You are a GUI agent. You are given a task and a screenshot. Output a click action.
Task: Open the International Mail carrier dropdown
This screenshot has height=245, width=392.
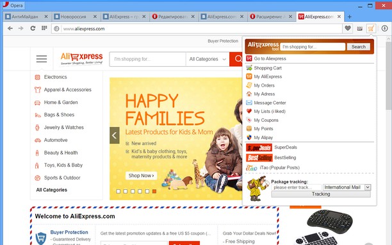pyautogui.click(x=347, y=187)
